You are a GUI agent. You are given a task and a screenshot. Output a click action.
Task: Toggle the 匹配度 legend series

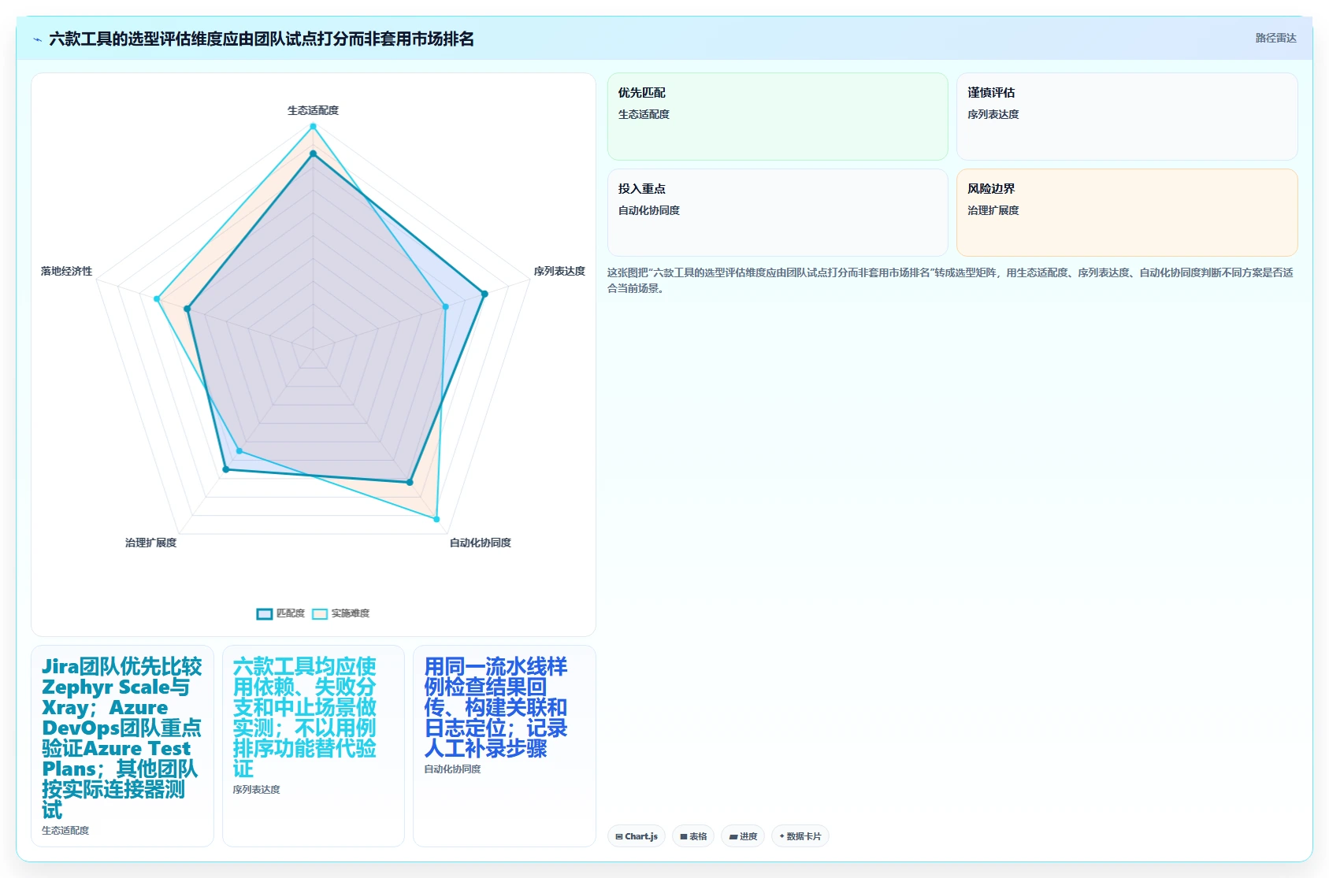(x=280, y=613)
